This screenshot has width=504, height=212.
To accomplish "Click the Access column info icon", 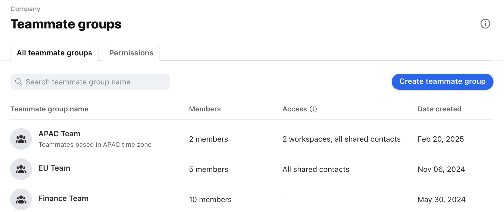I will click(x=313, y=109).
